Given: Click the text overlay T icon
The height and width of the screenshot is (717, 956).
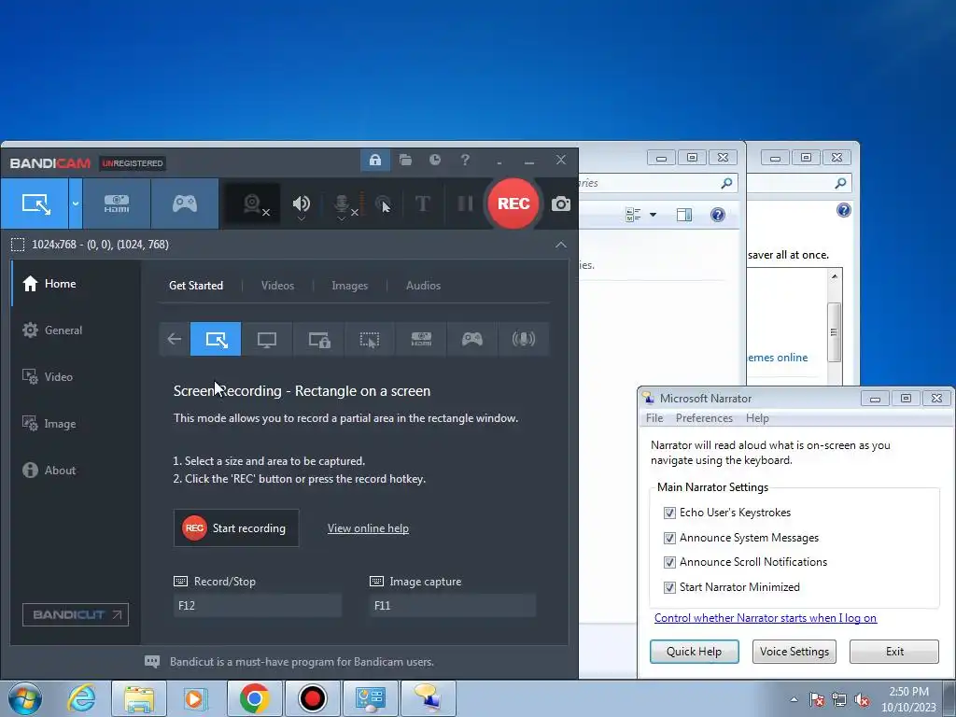Looking at the screenshot, I should (x=423, y=204).
